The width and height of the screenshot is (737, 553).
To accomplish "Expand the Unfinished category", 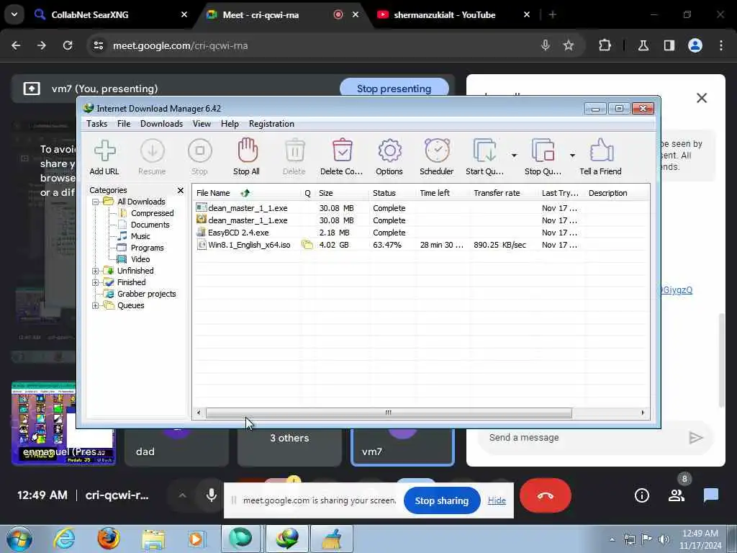I will (96, 271).
